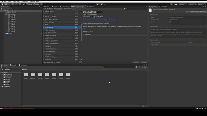Viewport: 207px width, 116px height.
Task: Expand the Player object in Hierarchy
Action: 6,33
